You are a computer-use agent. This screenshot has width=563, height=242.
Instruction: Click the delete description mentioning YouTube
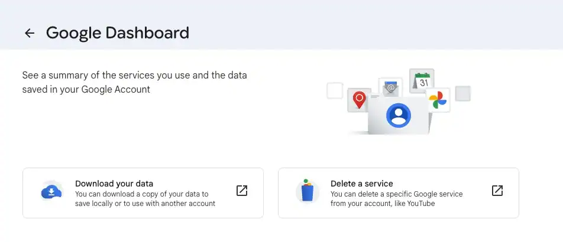(x=396, y=199)
